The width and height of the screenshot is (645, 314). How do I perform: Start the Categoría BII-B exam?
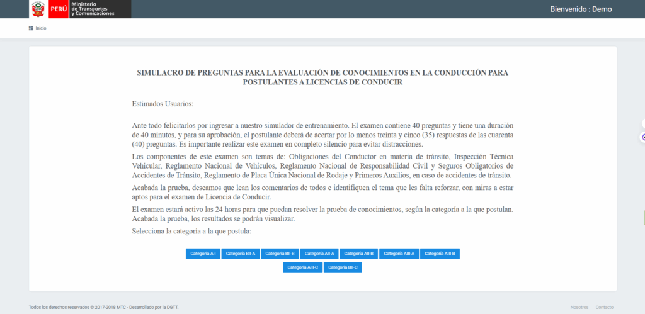click(280, 254)
